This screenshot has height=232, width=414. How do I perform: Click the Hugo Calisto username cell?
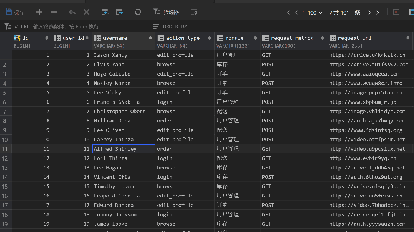[124, 74]
